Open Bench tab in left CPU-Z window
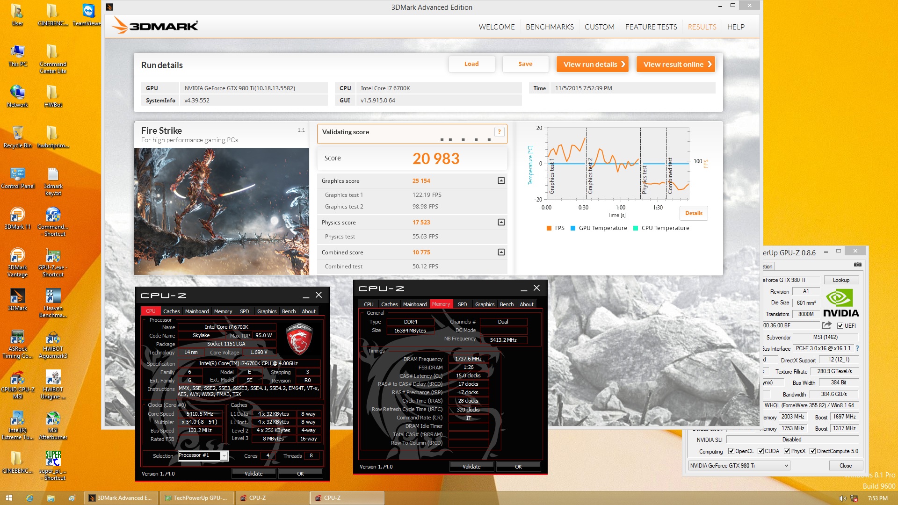 coord(289,311)
